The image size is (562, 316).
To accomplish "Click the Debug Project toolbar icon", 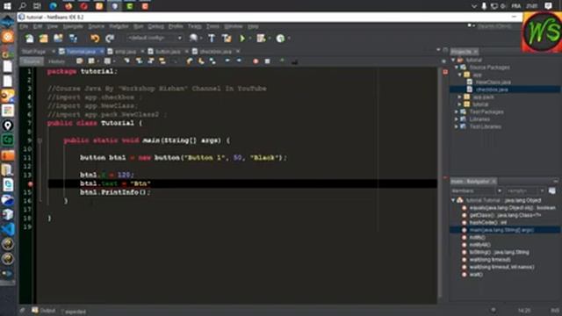I will point(262,38).
